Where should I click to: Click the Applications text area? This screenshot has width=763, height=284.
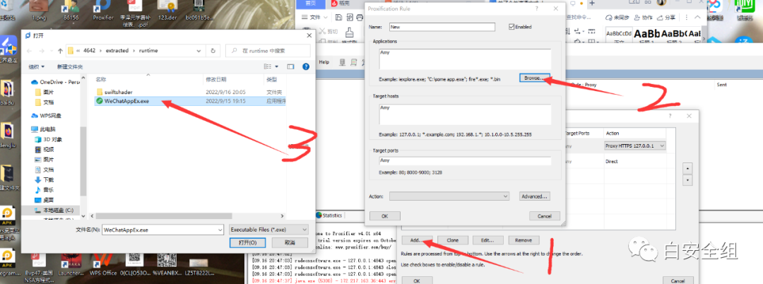(464, 59)
